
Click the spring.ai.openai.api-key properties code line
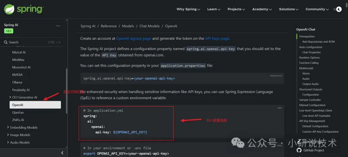(129, 78)
